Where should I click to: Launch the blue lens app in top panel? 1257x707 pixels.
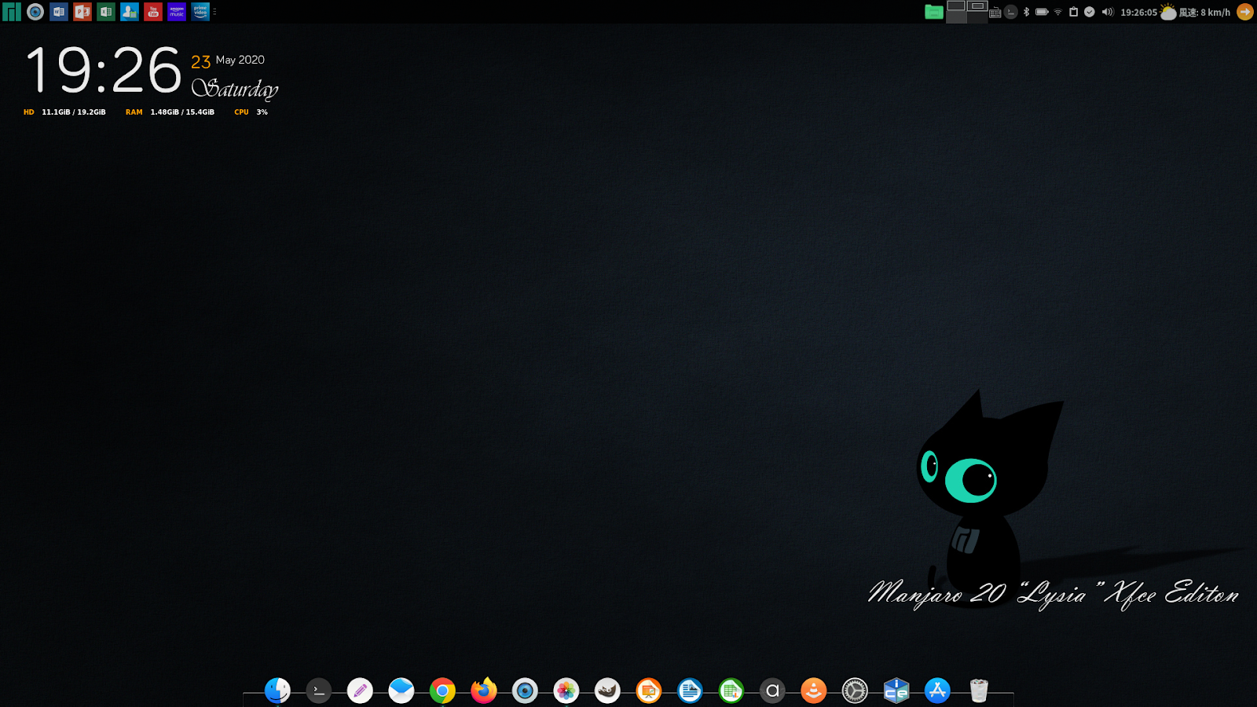(x=35, y=12)
